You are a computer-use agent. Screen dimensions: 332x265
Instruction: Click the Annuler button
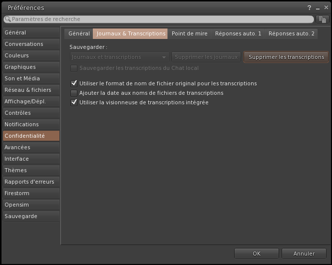coord(304,254)
